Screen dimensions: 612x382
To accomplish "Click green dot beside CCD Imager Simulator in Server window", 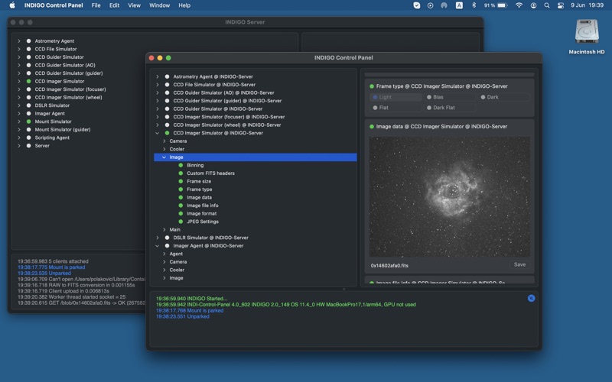I will (28, 82).
